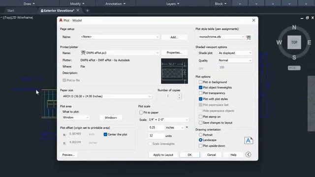Open the Annotation ribbon panel menu

(116, 3)
